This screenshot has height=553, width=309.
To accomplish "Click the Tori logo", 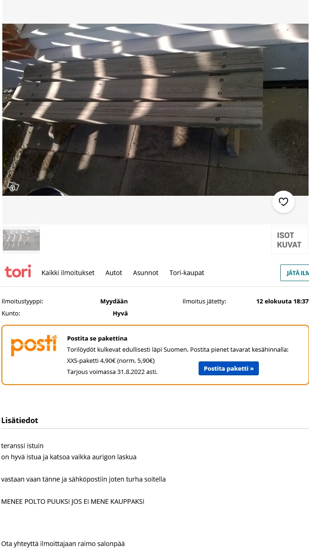I will click(18, 272).
